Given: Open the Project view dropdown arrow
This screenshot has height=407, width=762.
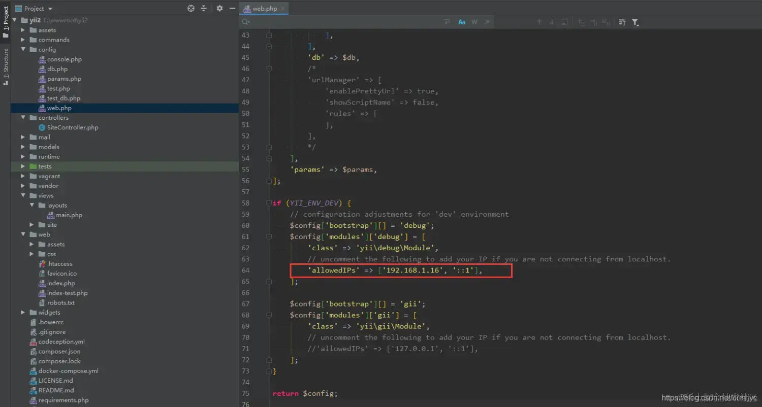Looking at the screenshot, I should [50, 9].
